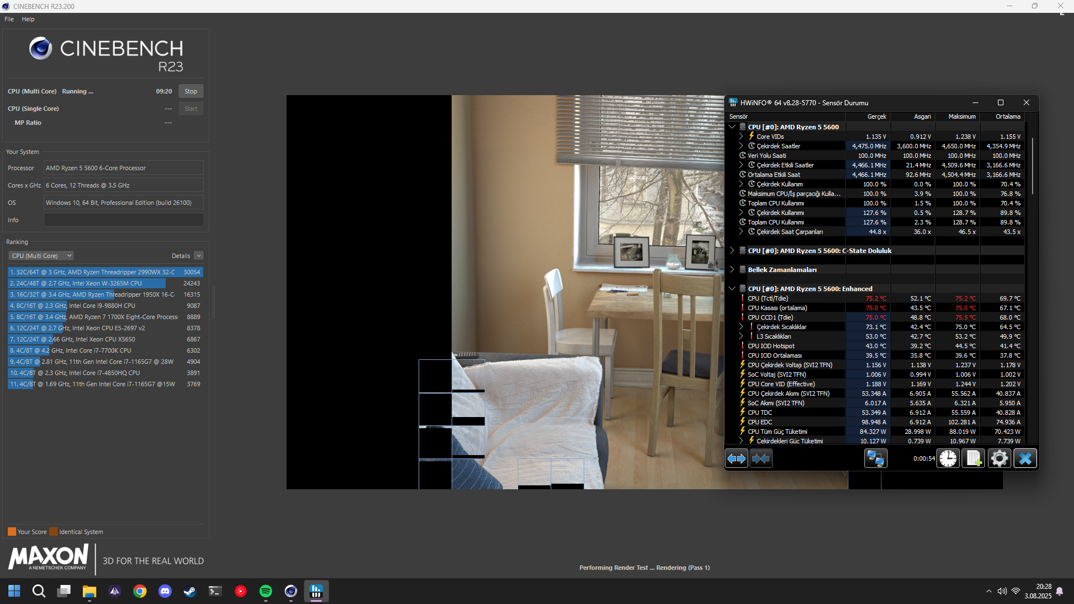Screen dimensions: 1074x604
Task: Start HWiNFO sensor logging sheet icon
Action: click(x=974, y=458)
